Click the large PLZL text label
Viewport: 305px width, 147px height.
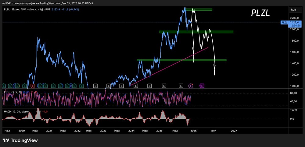pyautogui.click(x=260, y=13)
